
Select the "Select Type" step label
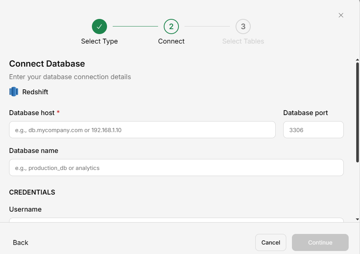coord(99,41)
